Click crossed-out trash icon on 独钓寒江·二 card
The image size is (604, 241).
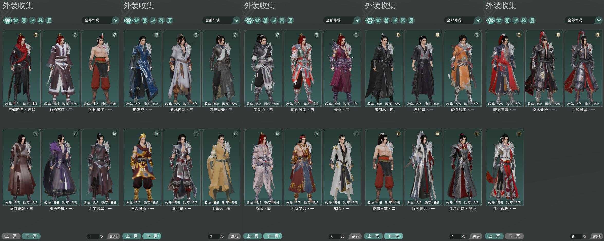75,35
